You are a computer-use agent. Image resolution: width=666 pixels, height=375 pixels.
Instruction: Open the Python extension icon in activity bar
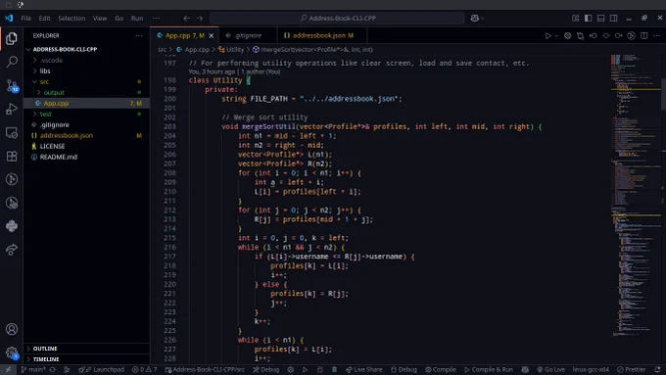tap(12, 226)
